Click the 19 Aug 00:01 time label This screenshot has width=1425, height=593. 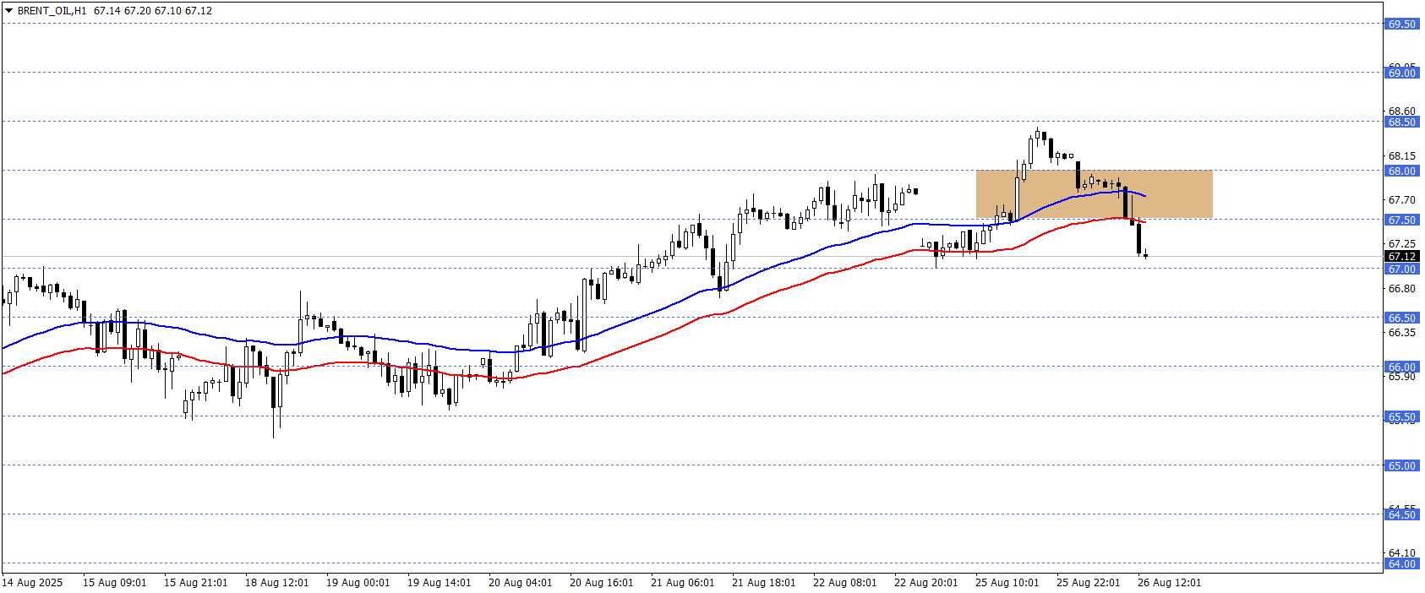(x=358, y=582)
